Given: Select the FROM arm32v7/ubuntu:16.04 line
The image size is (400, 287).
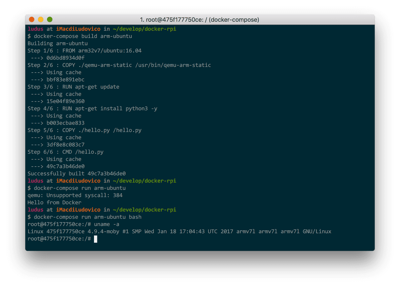Looking at the screenshot, I should tap(85, 50).
